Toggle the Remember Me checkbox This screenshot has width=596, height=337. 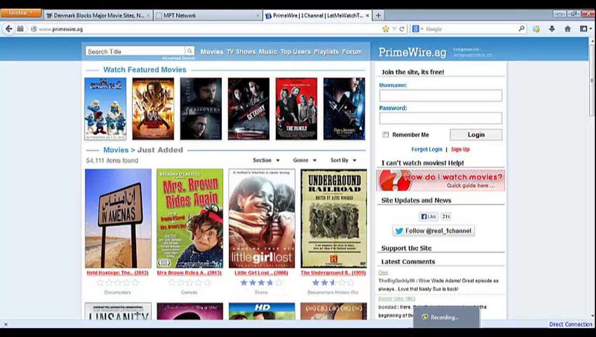point(386,135)
